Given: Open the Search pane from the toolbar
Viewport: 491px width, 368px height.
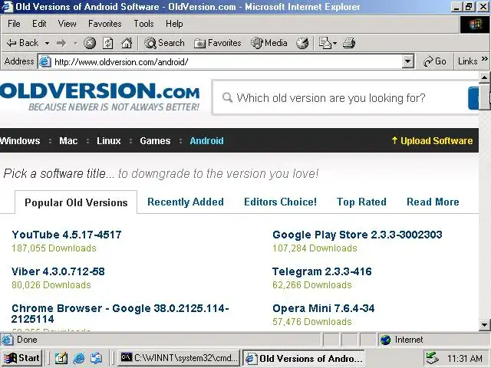Looking at the screenshot, I should tap(164, 43).
